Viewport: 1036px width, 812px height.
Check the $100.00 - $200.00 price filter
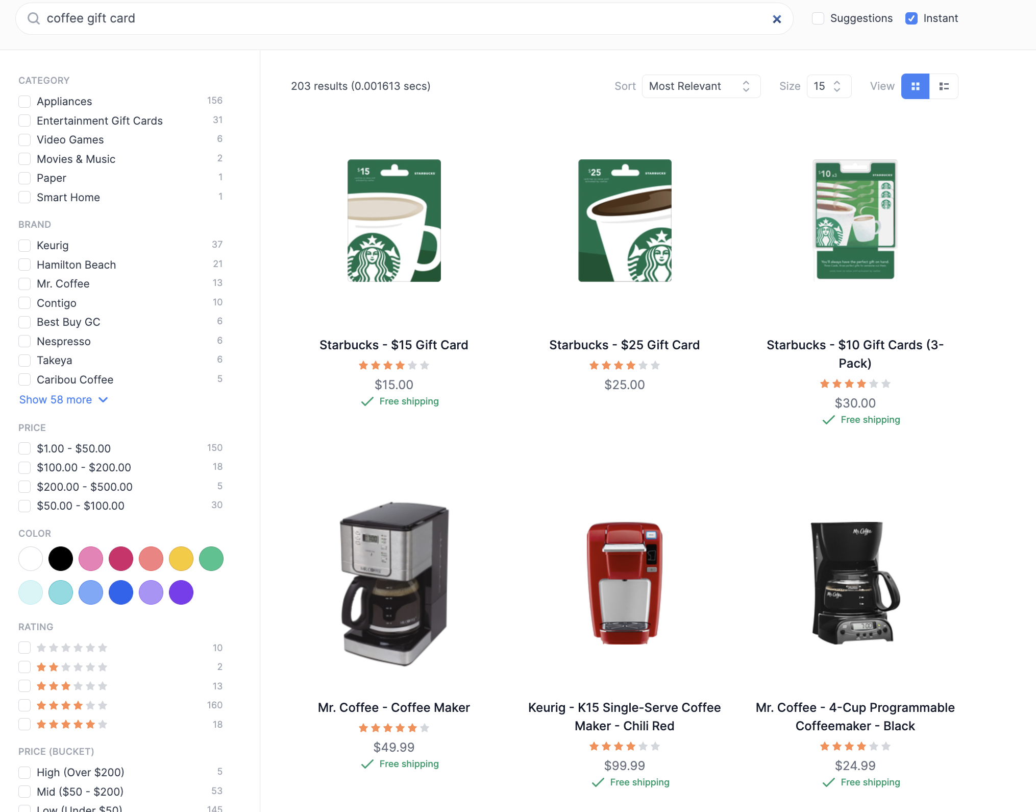(24, 468)
